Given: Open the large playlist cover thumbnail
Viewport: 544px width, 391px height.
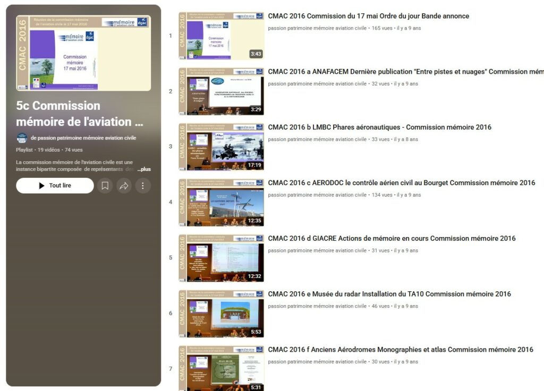Looking at the screenshot, I should click(x=83, y=53).
